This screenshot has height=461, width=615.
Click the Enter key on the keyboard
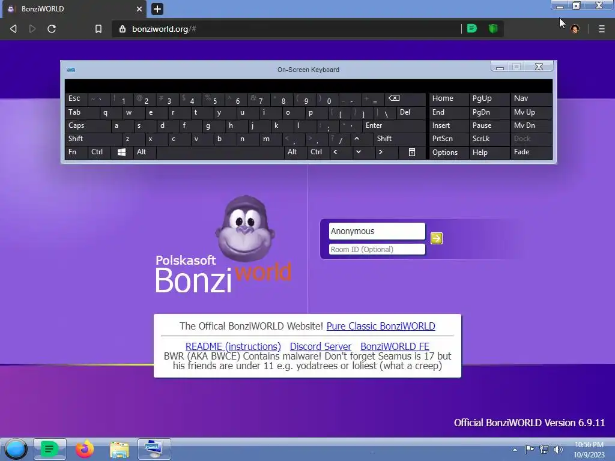pos(393,125)
